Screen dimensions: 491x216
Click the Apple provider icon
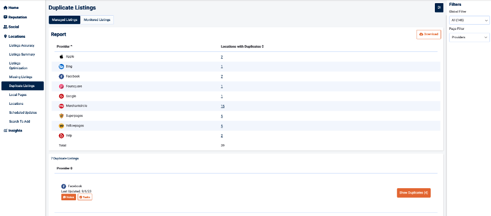pyautogui.click(x=61, y=57)
